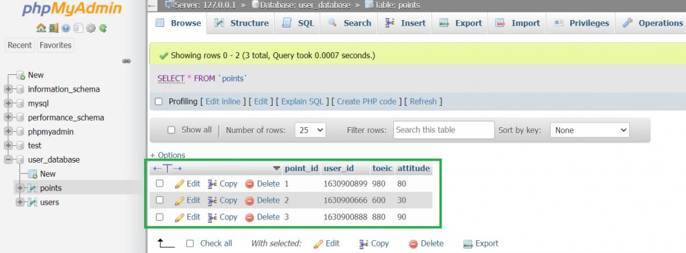Open the Number of rows dropdown
This screenshot has width=686, height=253.
(310, 131)
